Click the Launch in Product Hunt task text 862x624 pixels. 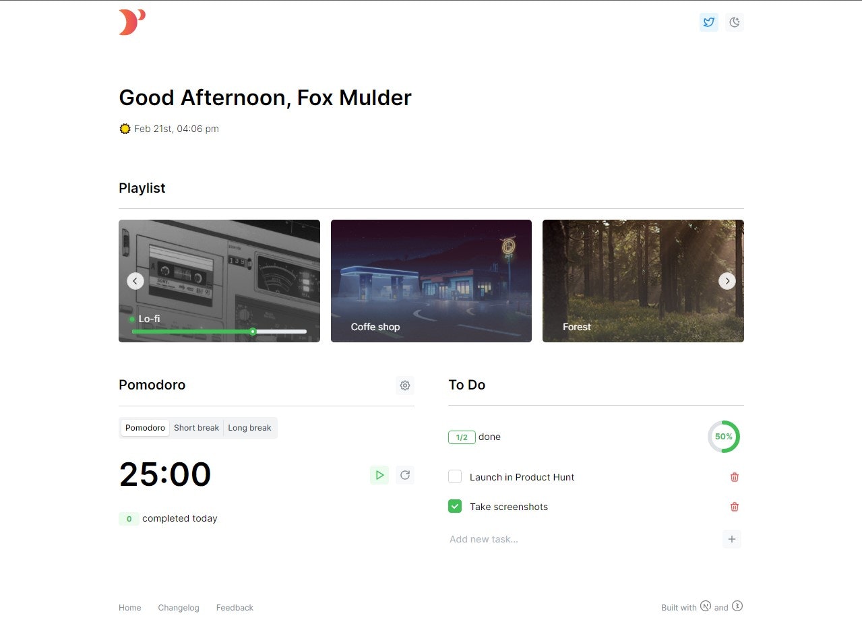522,477
